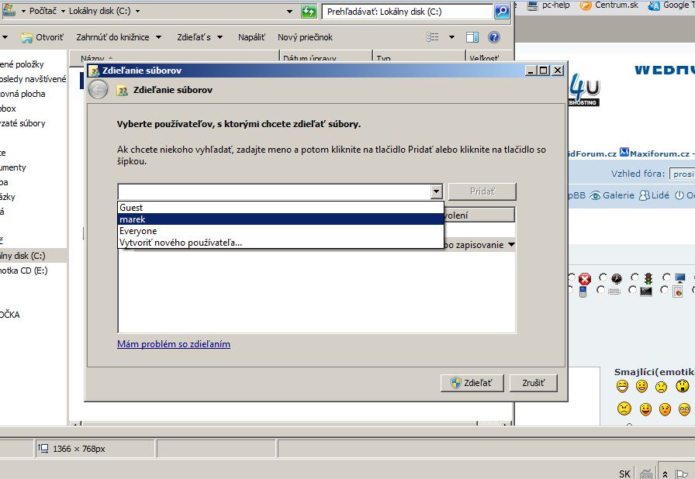Select the traffic light icon radio button
The image size is (695, 479).
pos(634,277)
